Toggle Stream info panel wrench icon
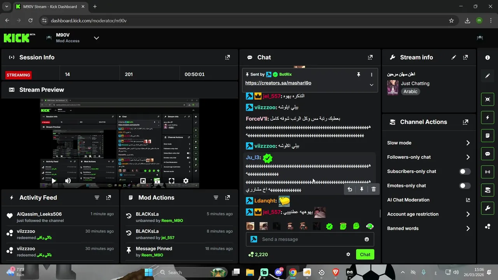 click(x=487, y=208)
